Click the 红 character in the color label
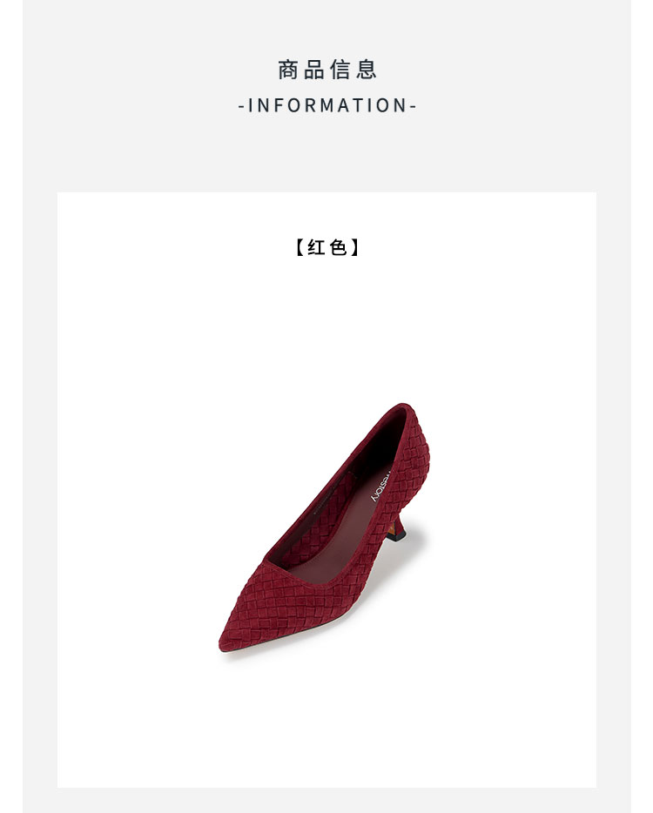Screen dimensions: 653x813 click(x=316, y=247)
